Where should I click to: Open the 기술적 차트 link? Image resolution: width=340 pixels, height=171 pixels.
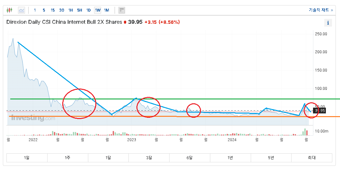(x=321, y=10)
